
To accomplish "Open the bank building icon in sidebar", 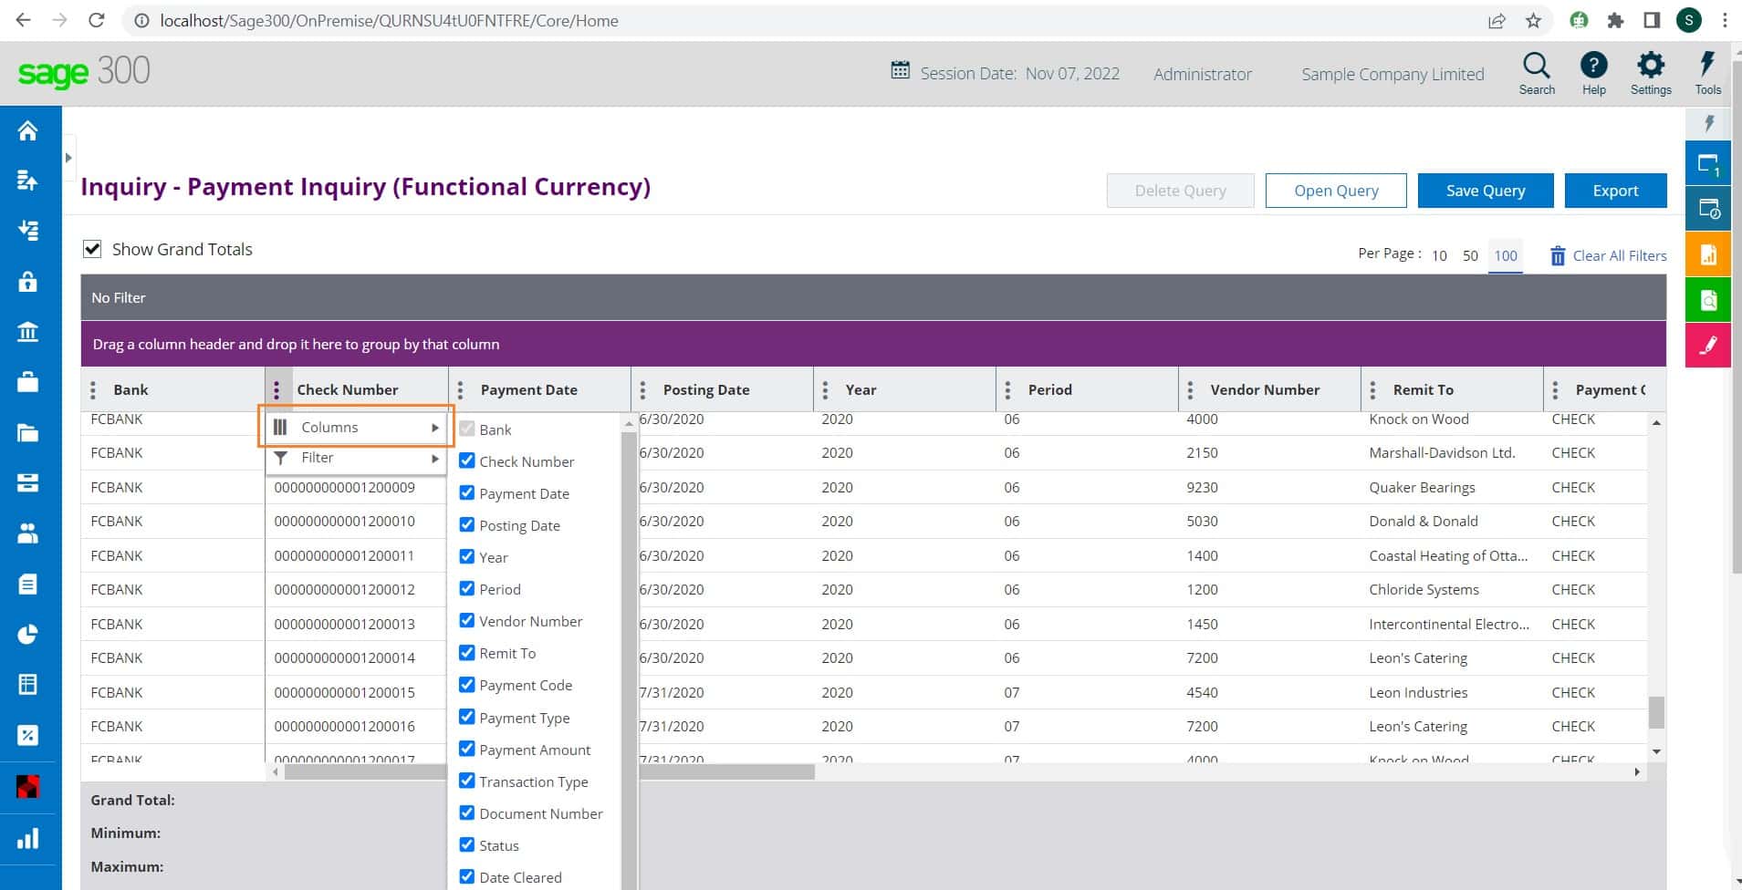I will point(27,332).
